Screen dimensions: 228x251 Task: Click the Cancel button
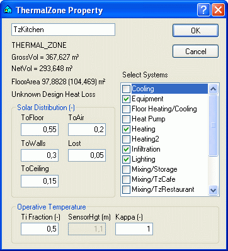[195, 52]
